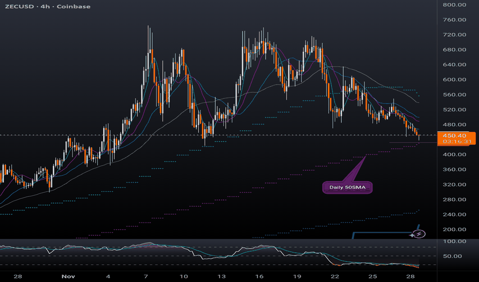
Task: Click the 100.00 label on the indicator scale
Action: click(454, 241)
